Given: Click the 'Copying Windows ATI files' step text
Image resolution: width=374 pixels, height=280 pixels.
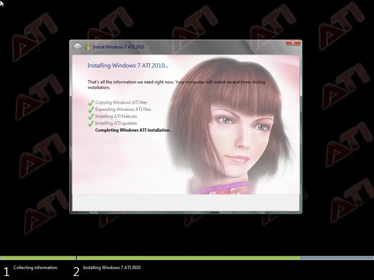Looking at the screenshot, I should click(x=121, y=102).
